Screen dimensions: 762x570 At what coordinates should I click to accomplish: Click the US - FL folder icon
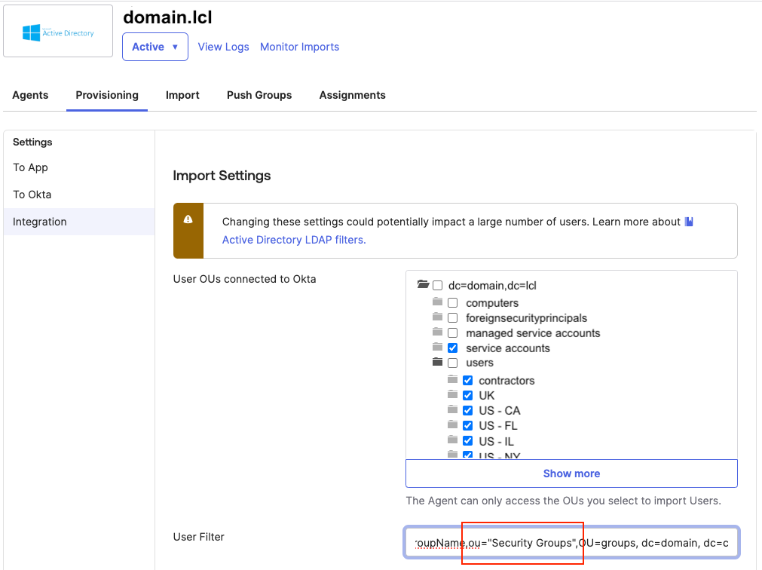point(452,424)
